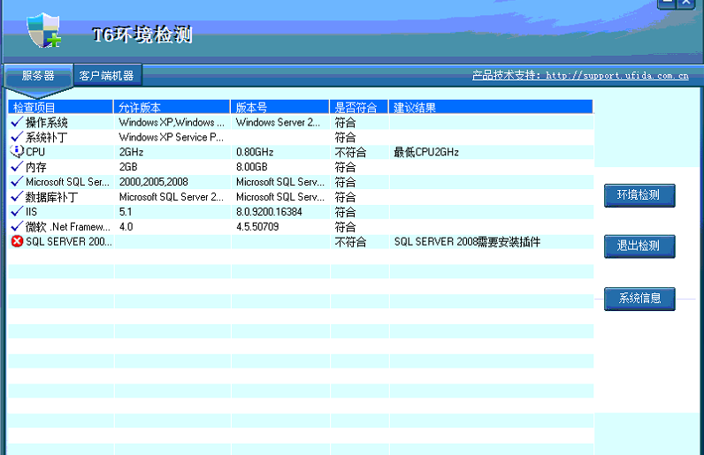Click the 环境检测 button

(639, 195)
